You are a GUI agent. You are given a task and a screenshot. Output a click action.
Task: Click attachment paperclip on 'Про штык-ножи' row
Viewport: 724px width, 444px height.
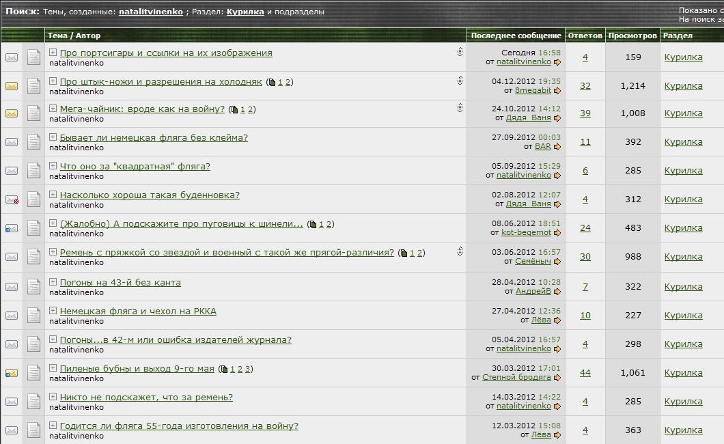click(x=460, y=81)
